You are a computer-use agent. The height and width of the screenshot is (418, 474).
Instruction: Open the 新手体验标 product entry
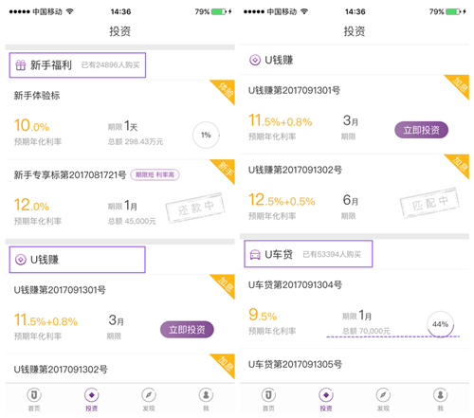pyautogui.click(x=120, y=119)
